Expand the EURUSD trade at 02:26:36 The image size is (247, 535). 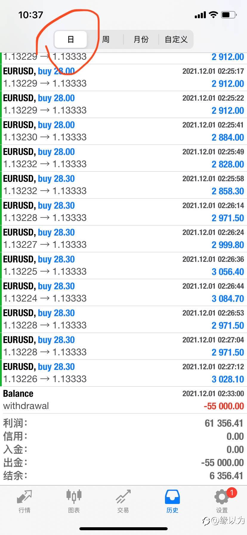click(x=123, y=266)
